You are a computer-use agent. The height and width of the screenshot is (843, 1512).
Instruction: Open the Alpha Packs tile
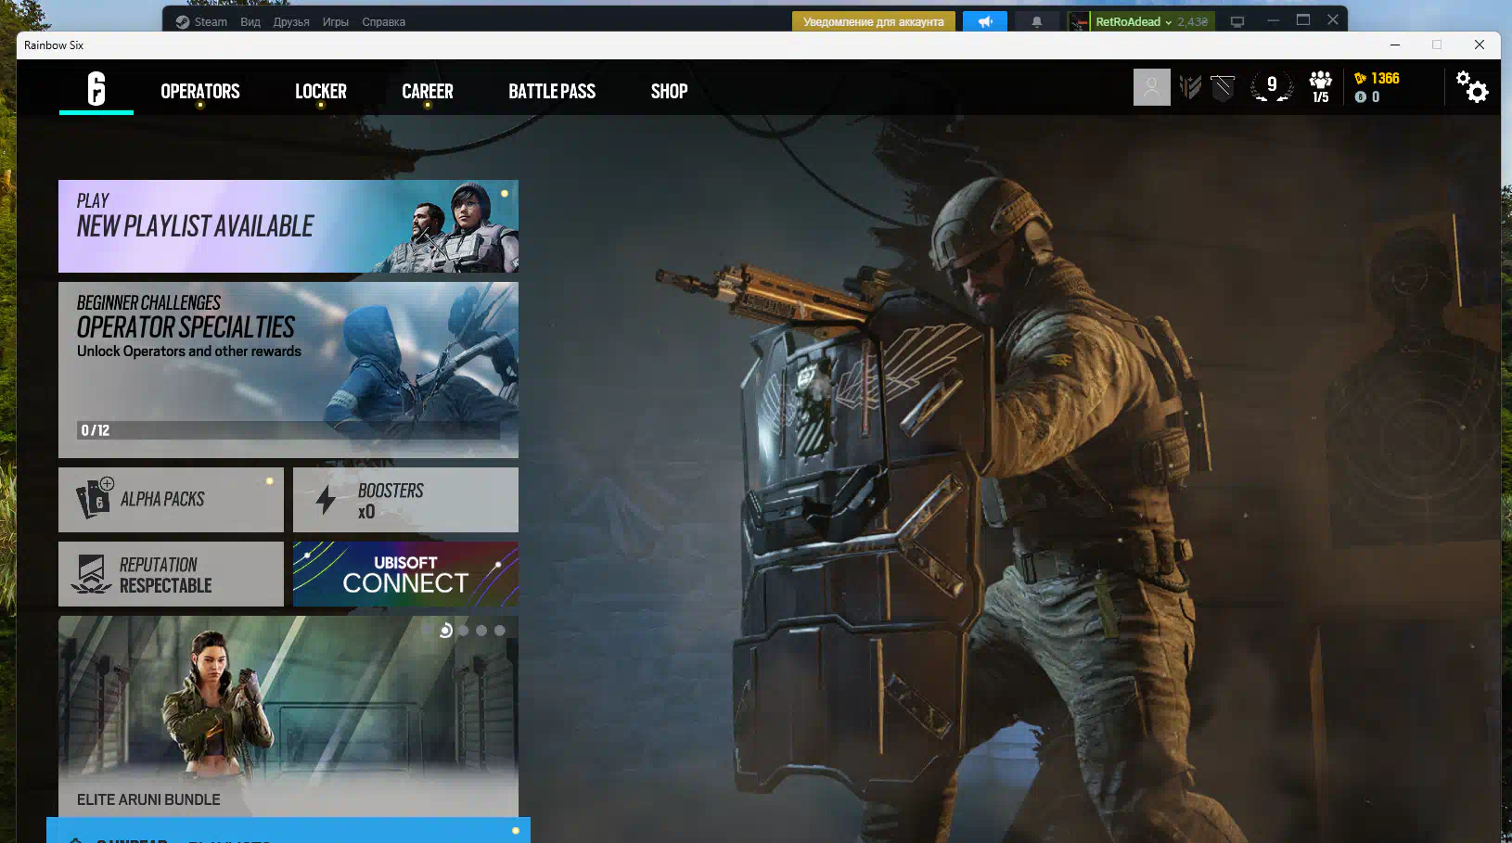(x=171, y=499)
